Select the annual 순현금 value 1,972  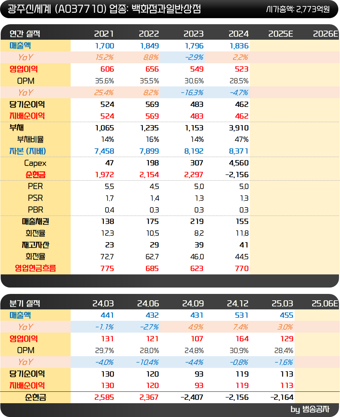pos(105,175)
